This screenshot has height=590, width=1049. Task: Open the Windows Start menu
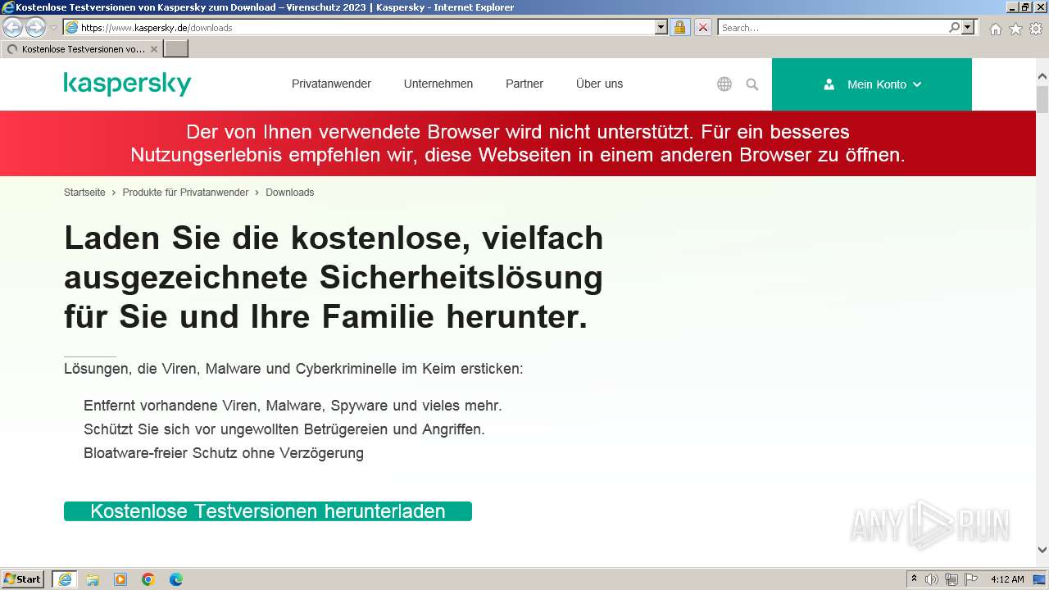pyautogui.click(x=23, y=579)
